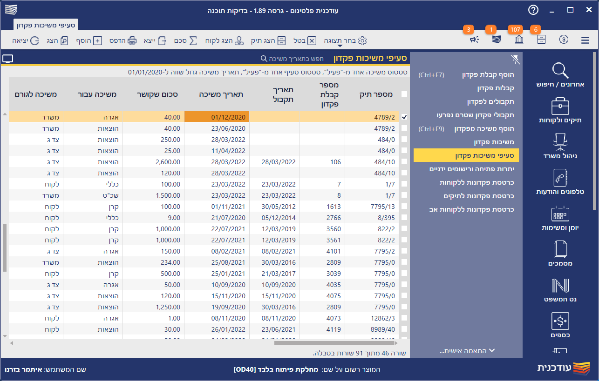Toggle the select-all checkbox in table header
Viewport: 599px width, 381px height.
[x=404, y=94]
